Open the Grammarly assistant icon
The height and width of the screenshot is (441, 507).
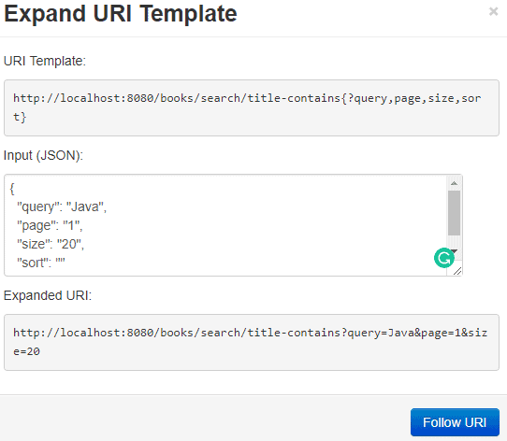click(444, 258)
